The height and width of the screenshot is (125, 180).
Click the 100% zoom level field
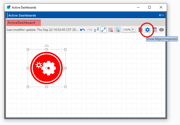click(126, 30)
